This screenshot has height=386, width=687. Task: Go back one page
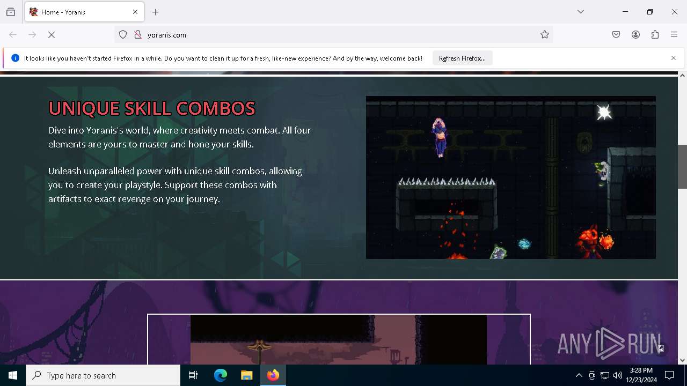coord(13,35)
